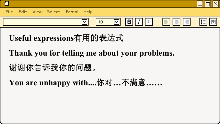Screen dimensions: 220x124
Task: Click the font size field showing 10
Action: click(x=108, y=22)
